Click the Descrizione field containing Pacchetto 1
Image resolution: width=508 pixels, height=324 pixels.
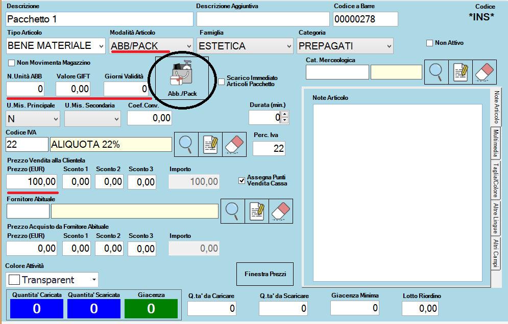tap(100, 19)
